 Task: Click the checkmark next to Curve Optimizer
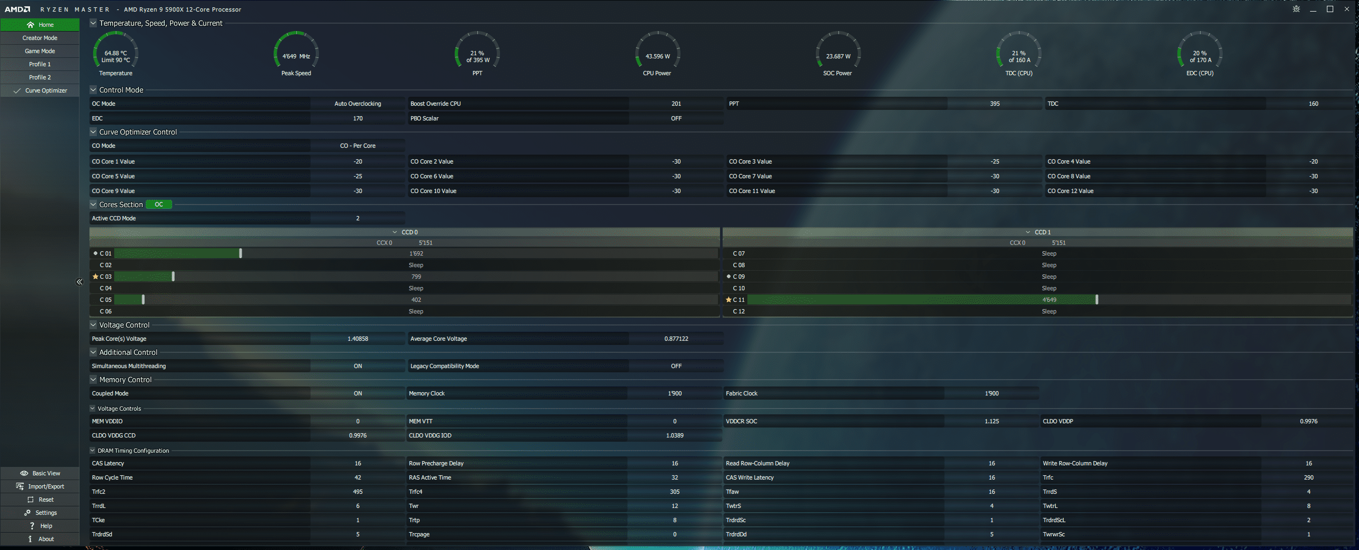(17, 90)
